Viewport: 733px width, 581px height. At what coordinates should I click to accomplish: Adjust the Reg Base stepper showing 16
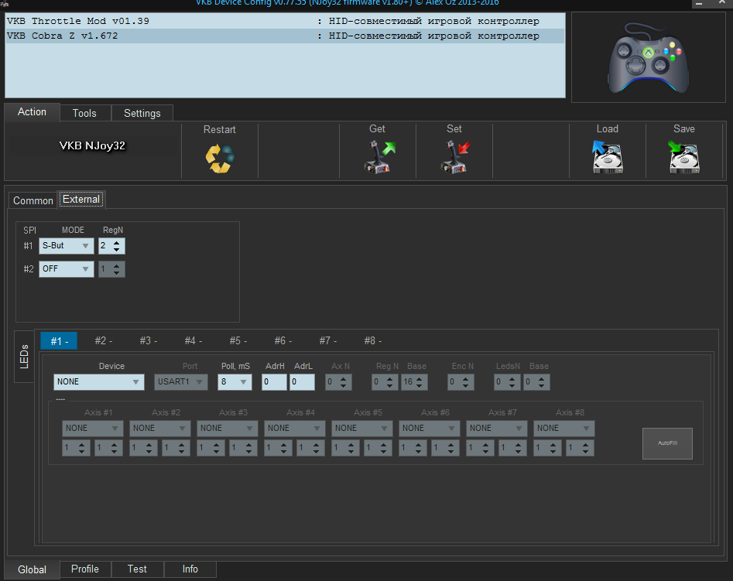click(x=414, y=382)
